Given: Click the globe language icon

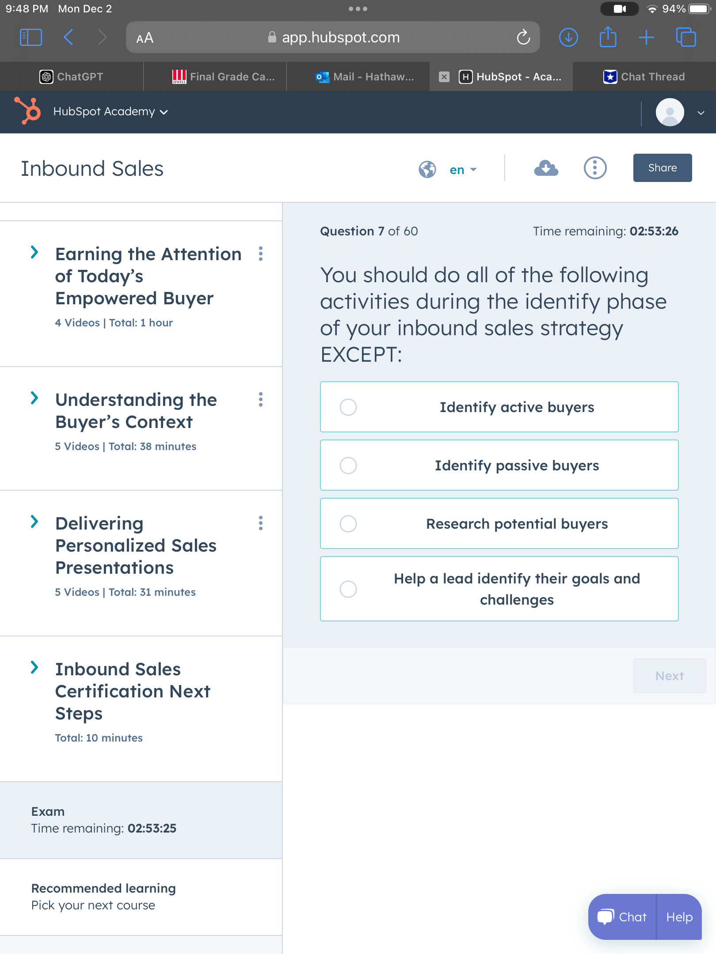Looking at the screenshot, I should click(x=427, y=169).
